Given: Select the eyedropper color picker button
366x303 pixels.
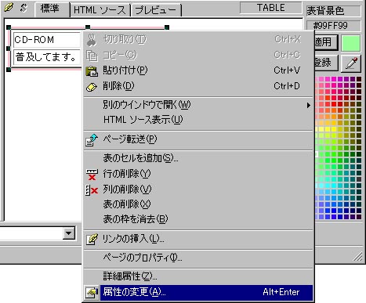Looking at the screenshot, I should point(351,63).
